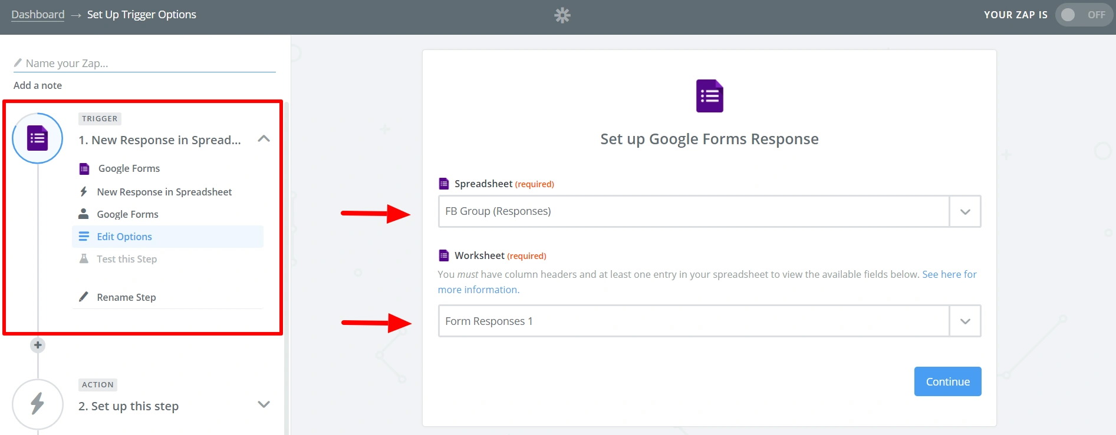This screenshot has height=435, width=1116.
Task: Click the ACTION label badge
Action: pyautogui.click(x=98, y=384)
